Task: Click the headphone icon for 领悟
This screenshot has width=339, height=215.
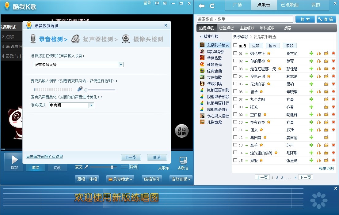Action: pos(319,92)
